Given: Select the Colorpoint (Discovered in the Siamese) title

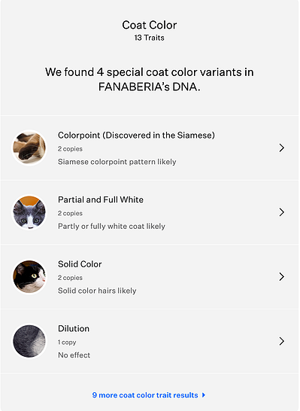Looking at the screenshot, I should (x=136, y=135).
